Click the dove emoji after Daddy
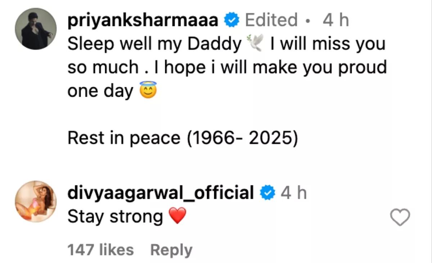 [x=256, y=44]
